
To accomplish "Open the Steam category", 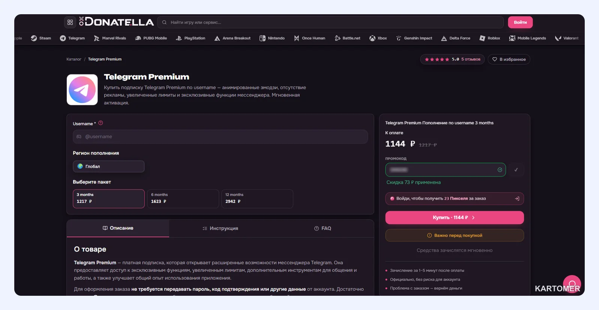I will tap(41, 38).
